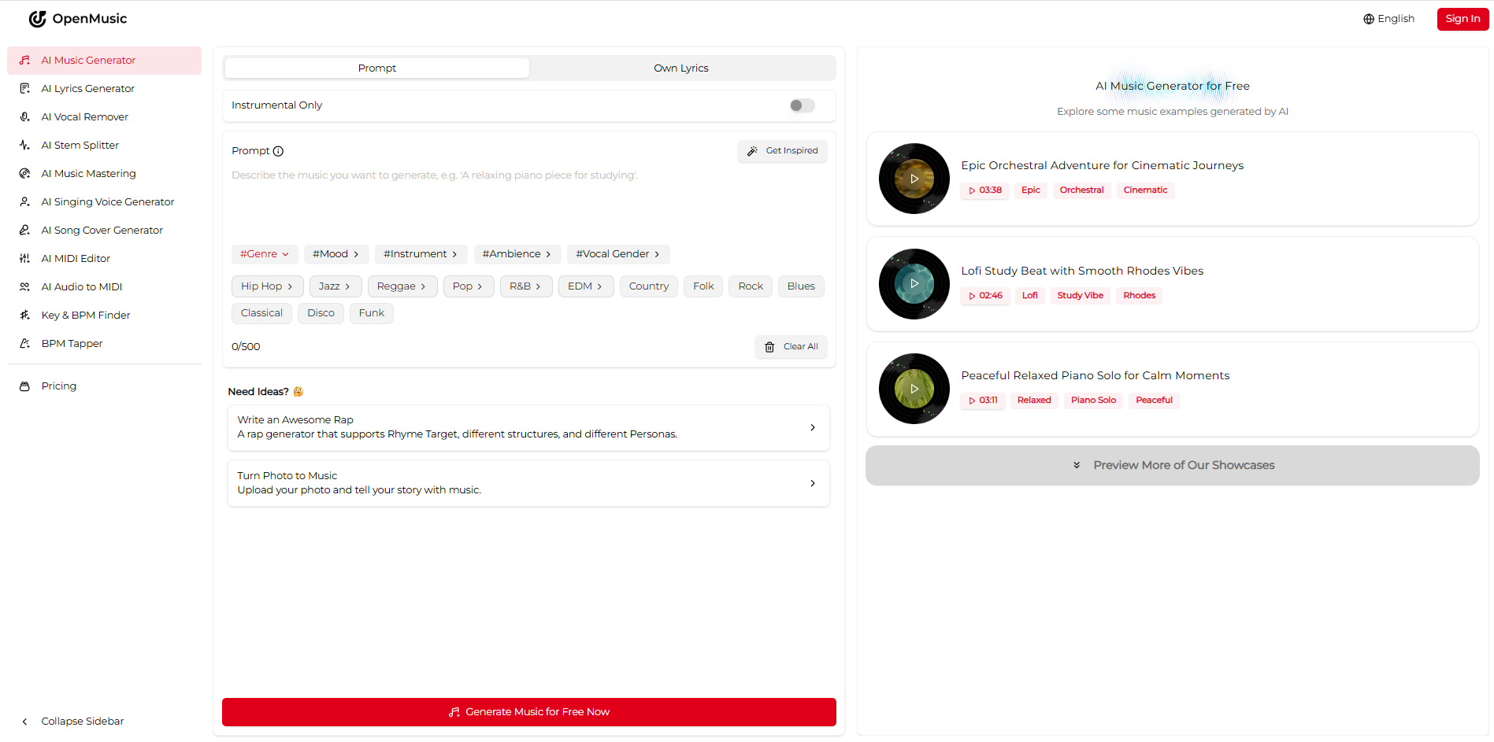1494x742 pixels.
Task: Click the AI MIDI Editor icon
Action: [x=24, y=258]
